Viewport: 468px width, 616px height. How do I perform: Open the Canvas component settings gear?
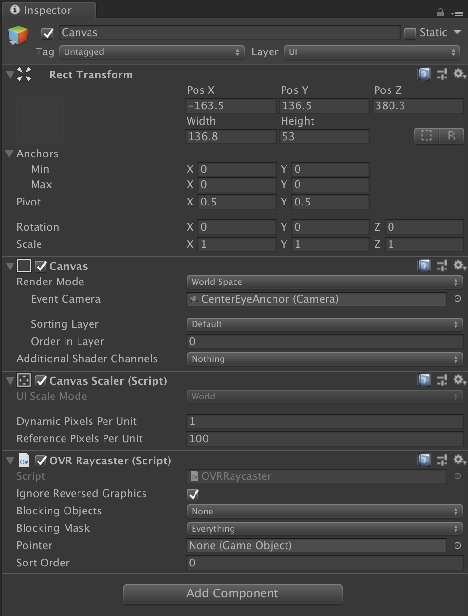coord(459,266)
